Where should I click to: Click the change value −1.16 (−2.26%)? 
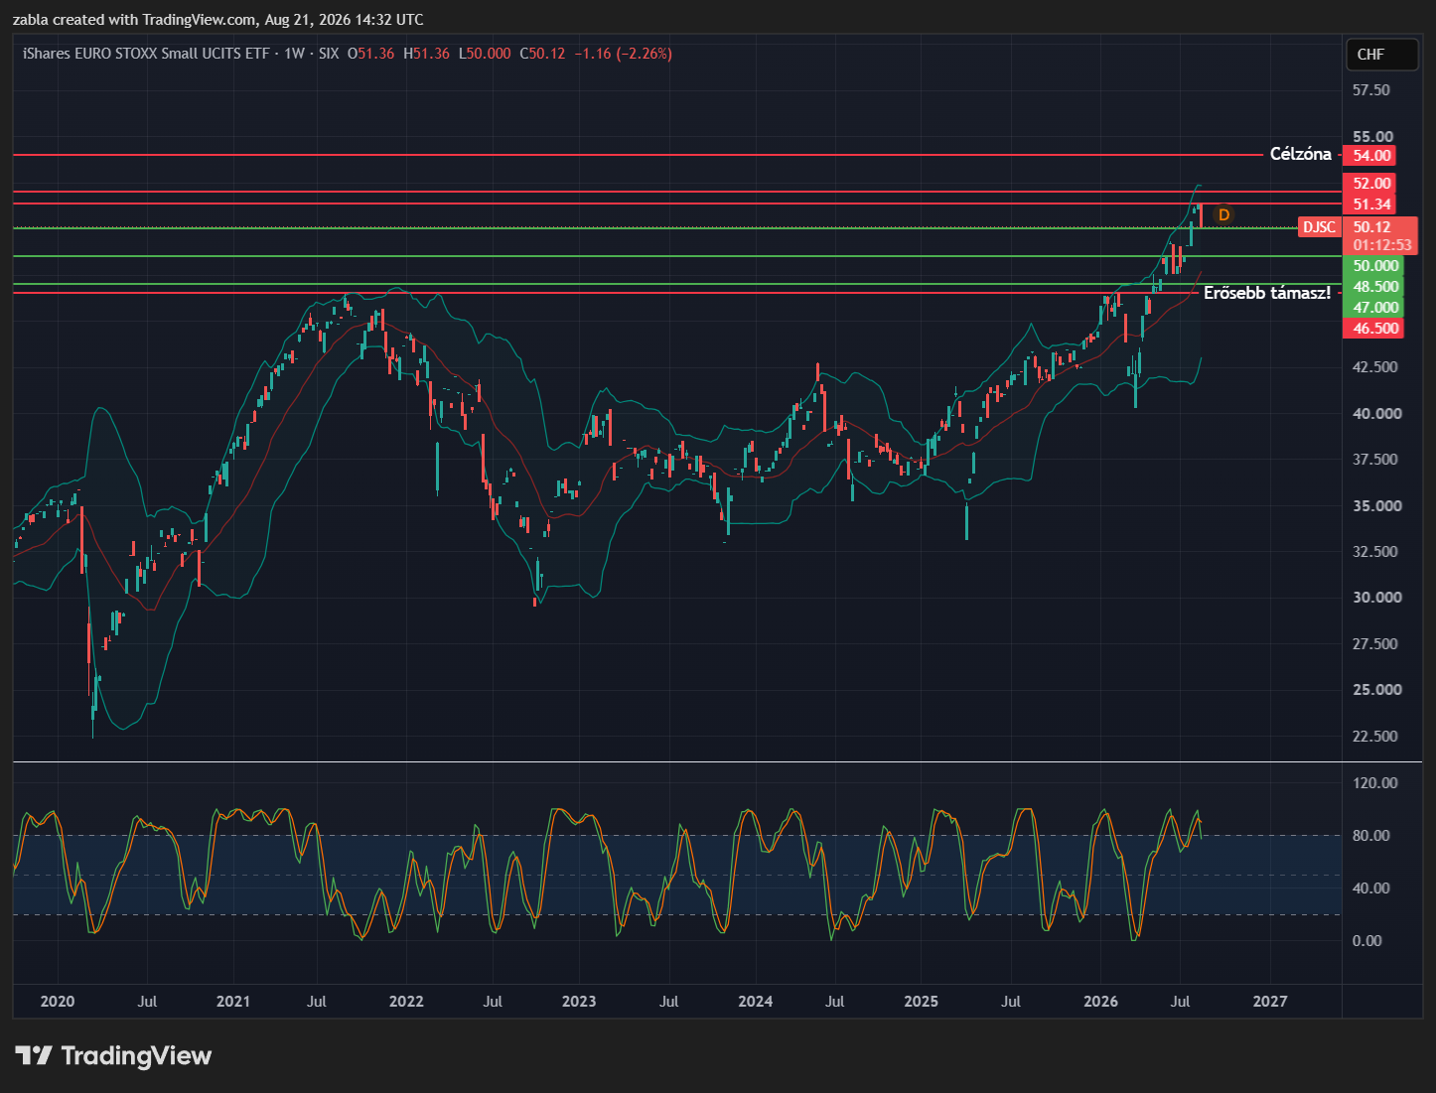coord(624,54)
